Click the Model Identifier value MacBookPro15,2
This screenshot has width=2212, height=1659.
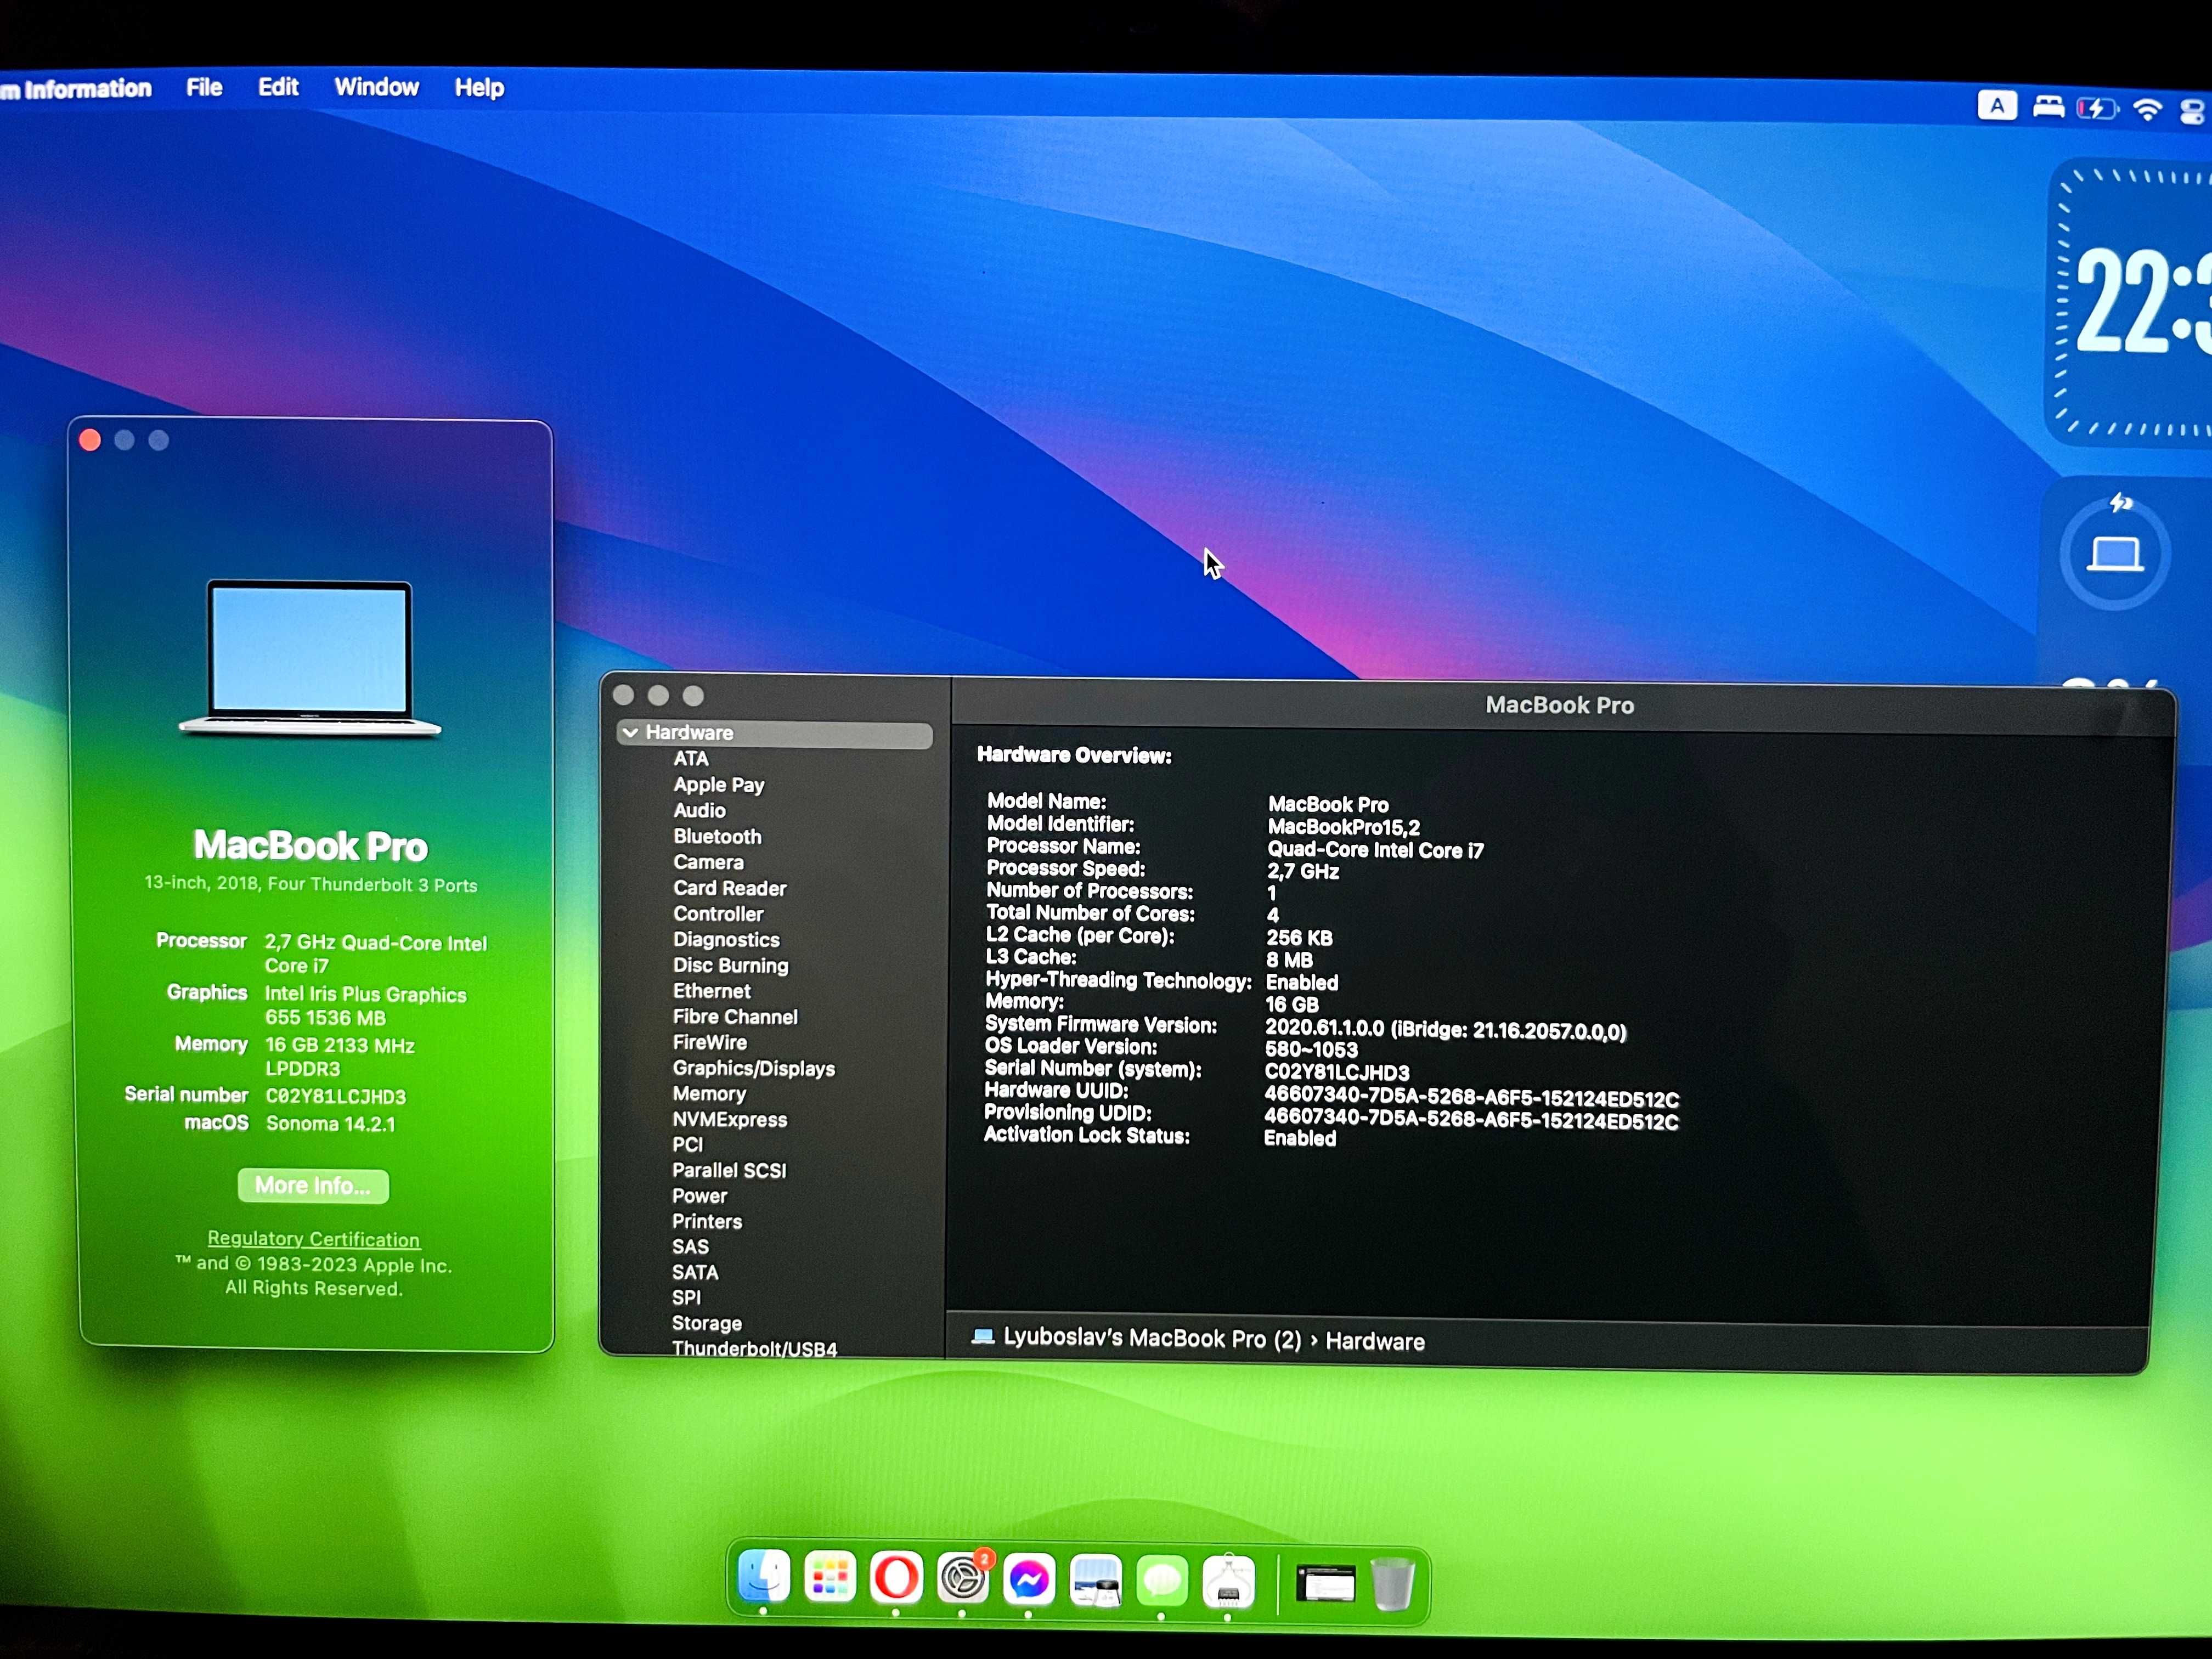tap(1343, 827)
